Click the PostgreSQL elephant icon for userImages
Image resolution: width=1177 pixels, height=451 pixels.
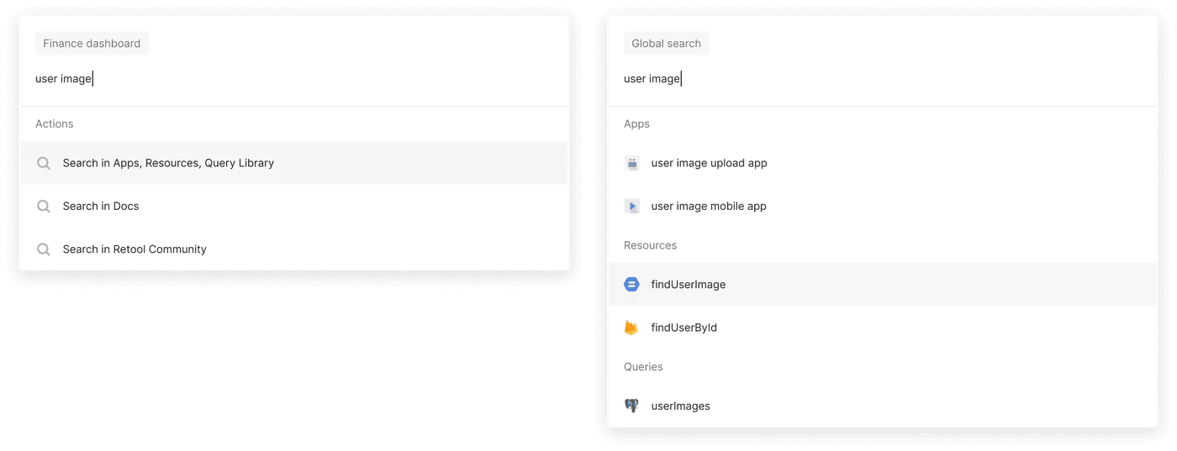(632, 406)
